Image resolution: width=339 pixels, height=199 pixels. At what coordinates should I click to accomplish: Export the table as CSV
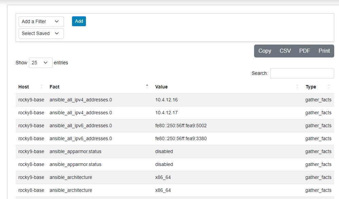285,51
